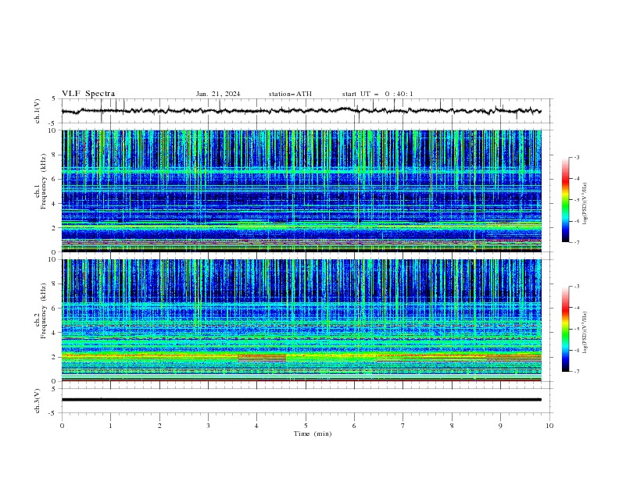Click the '-7' label on lower colorbar
619x478 pixels.
pyautogui.click(x=576, y=371)
